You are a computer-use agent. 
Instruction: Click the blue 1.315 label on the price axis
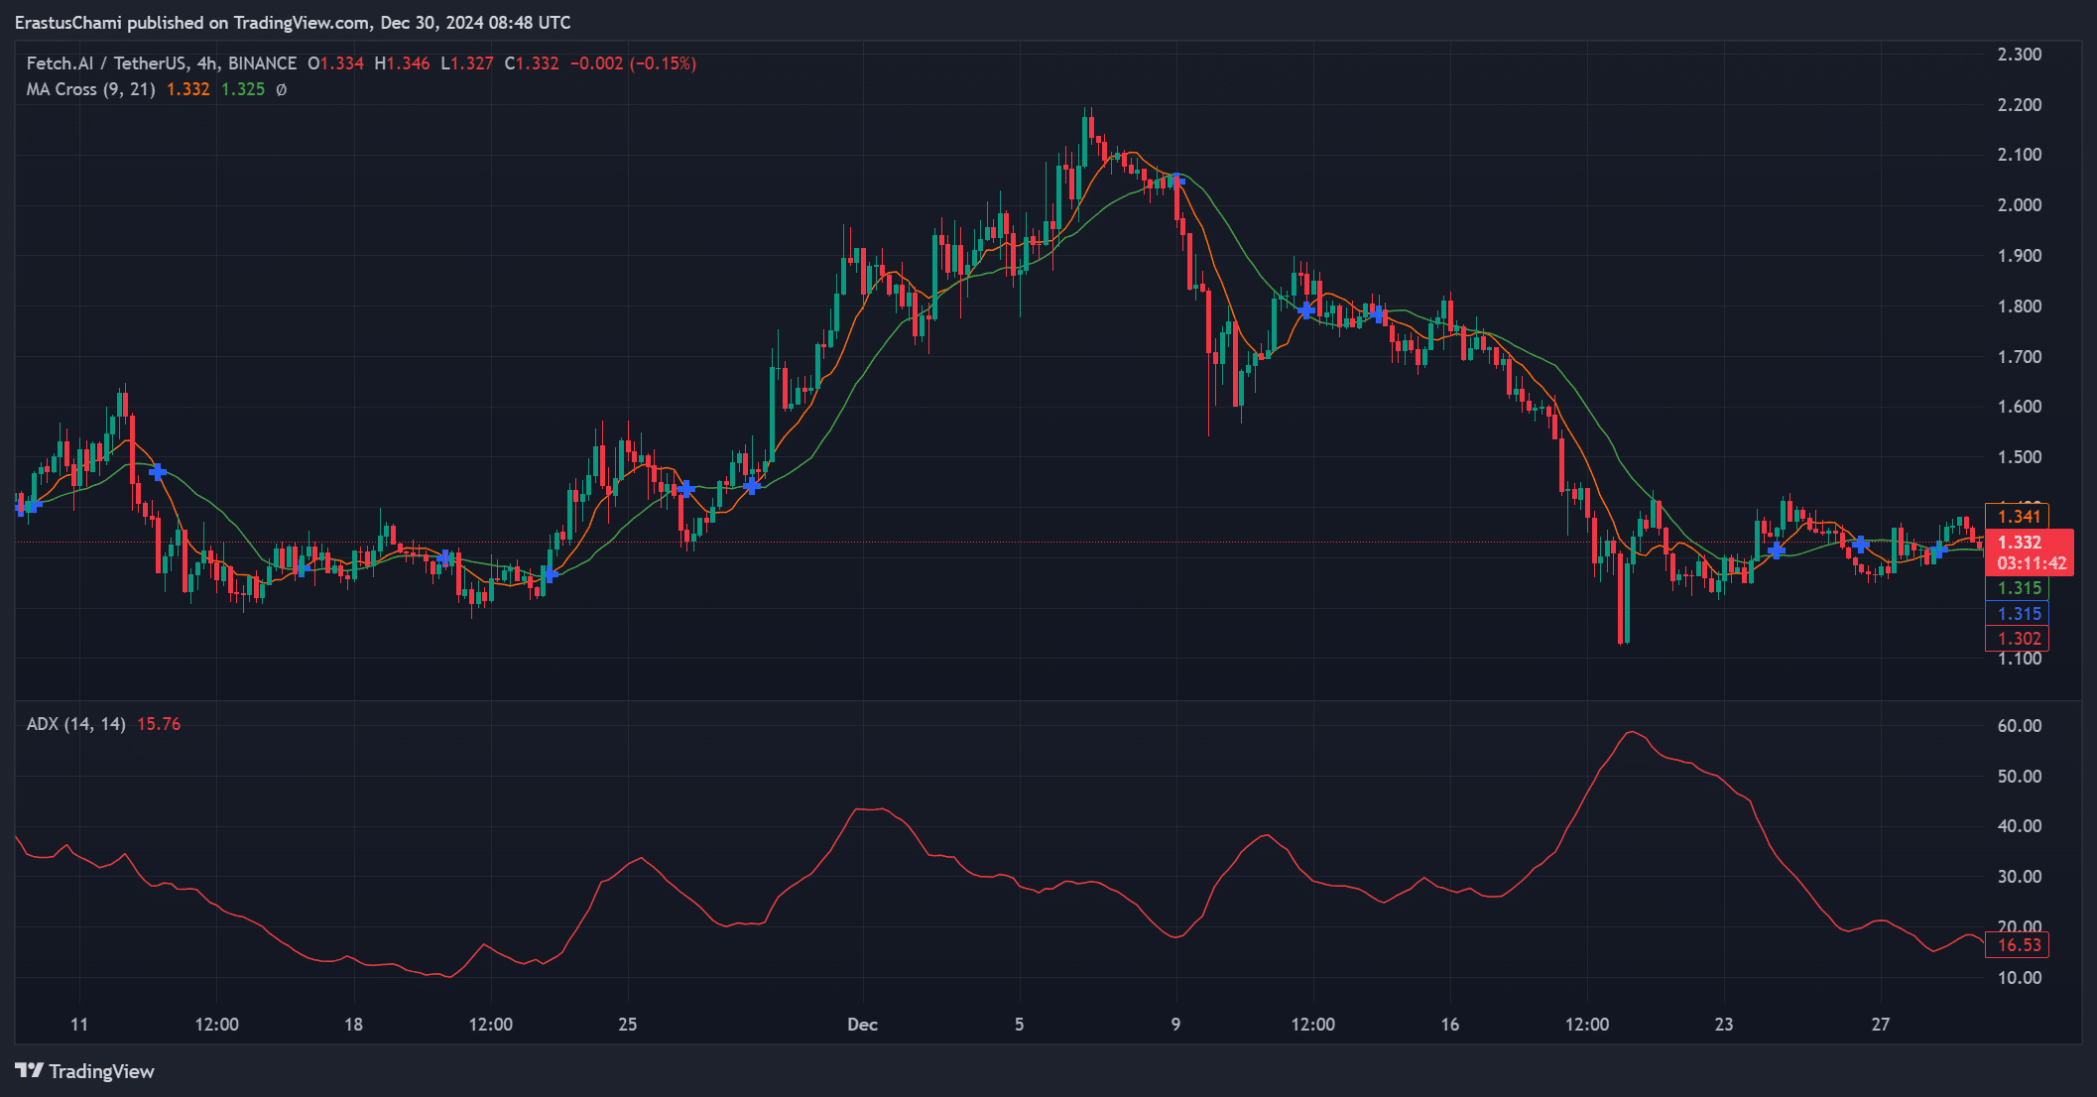click(2019, 614)
